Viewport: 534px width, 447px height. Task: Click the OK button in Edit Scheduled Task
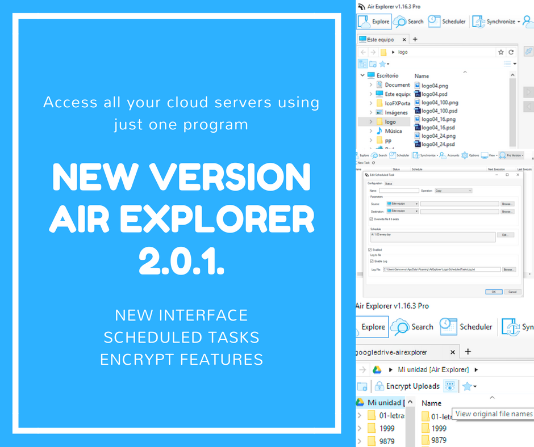coord(493,292)
